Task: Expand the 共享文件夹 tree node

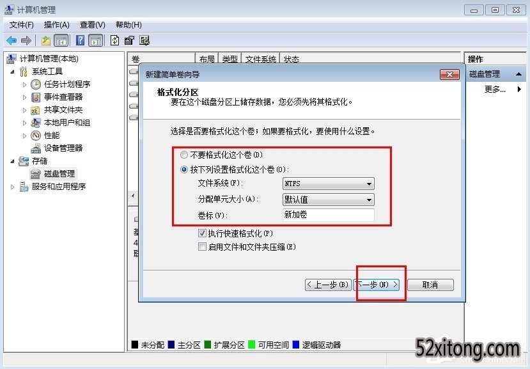Action: click(x=24, y=110)
